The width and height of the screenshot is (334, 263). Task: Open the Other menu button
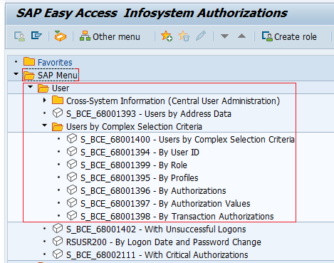[x=110, y=37]
